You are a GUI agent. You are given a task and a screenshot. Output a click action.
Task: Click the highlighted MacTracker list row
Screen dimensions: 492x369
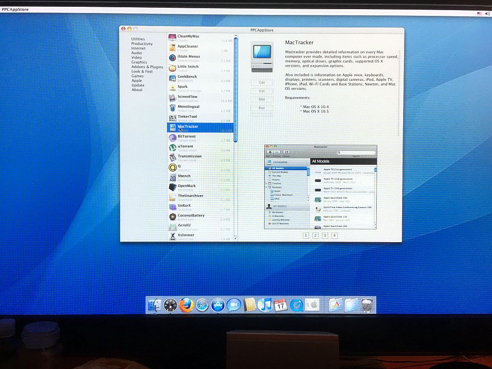tap(200, 128)
